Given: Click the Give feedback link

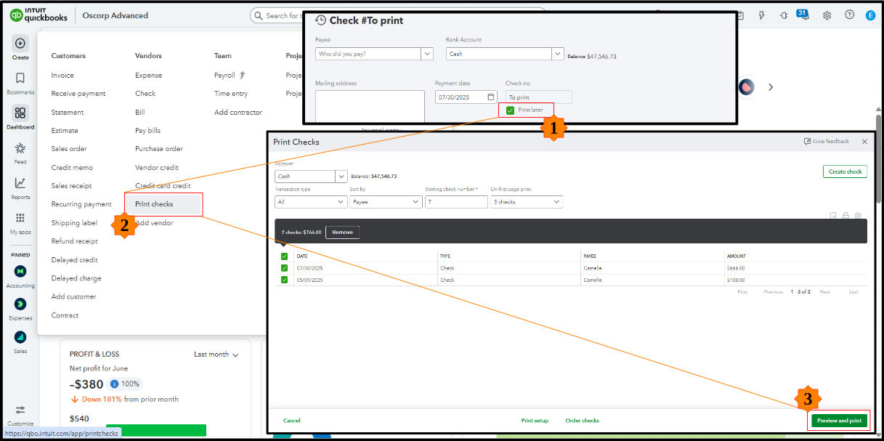Looking at the screenshot, I should [826, 141].
